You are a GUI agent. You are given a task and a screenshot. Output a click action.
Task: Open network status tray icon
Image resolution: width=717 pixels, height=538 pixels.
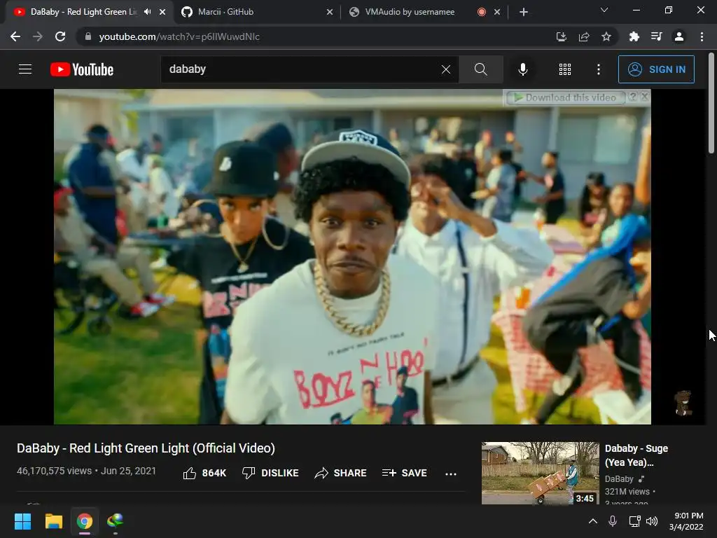[x=634, y=521]
